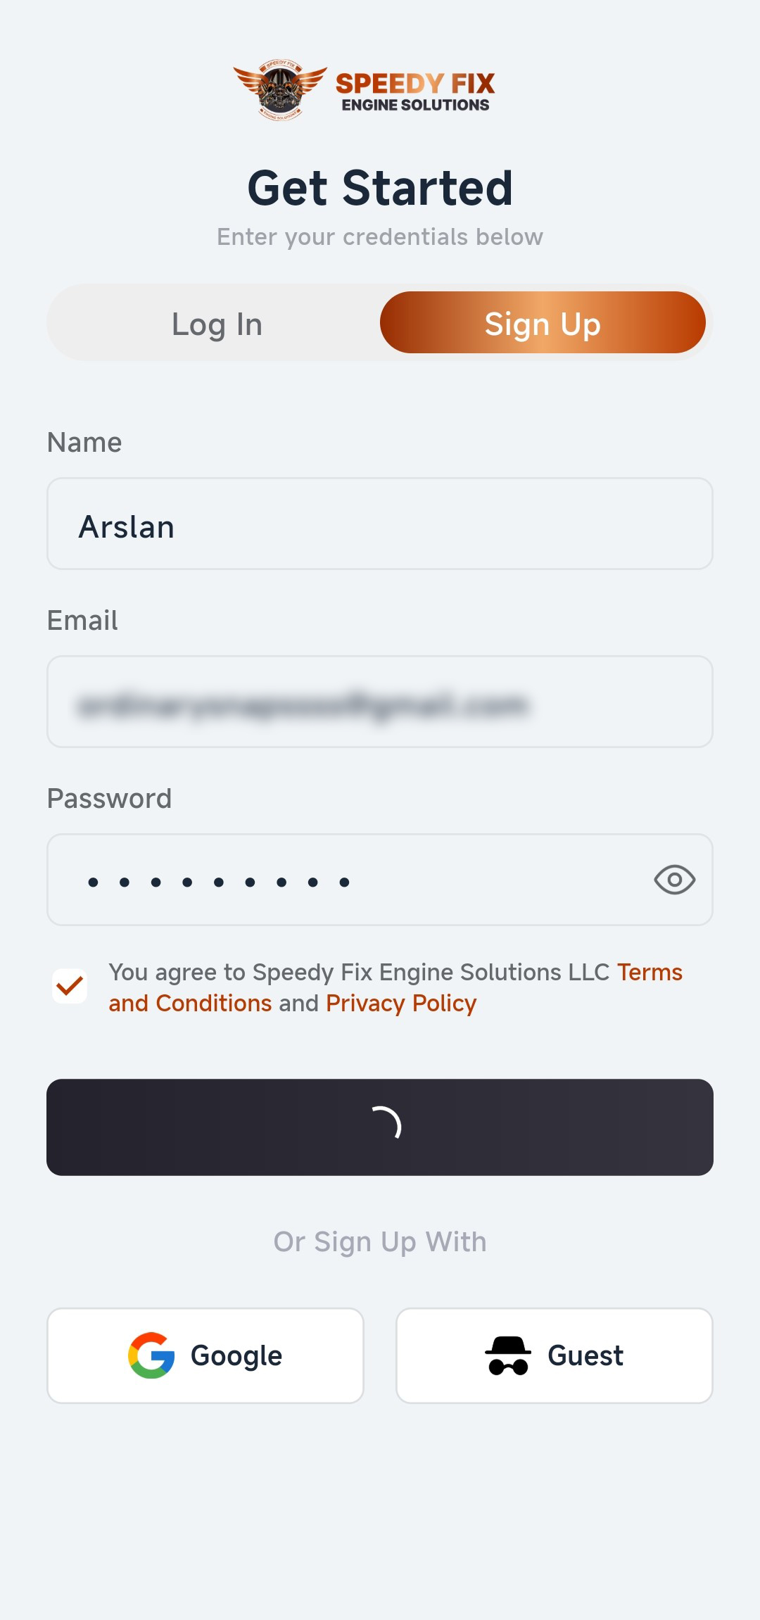Open the Privacy Policy link
Screen dimensions: 760x1620
(x=401, y=1004)
